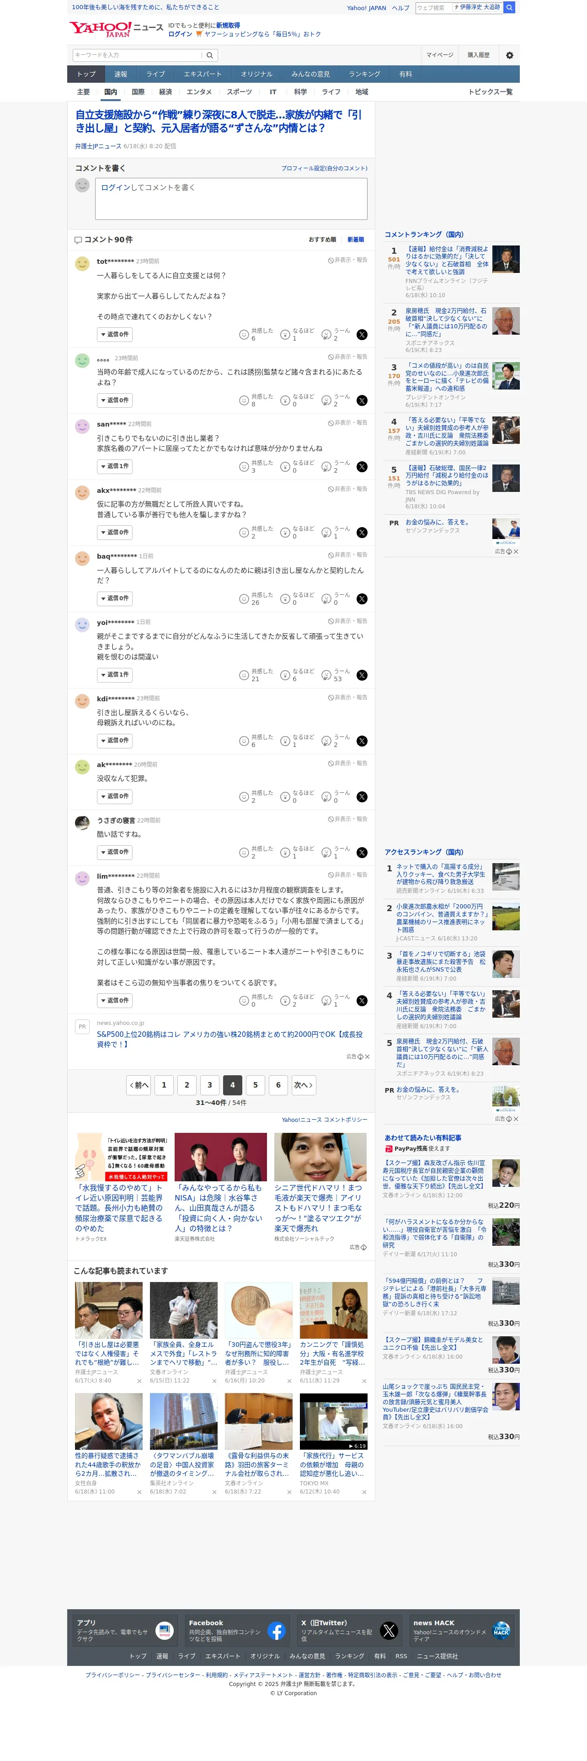
Task: Open article headline 自立支援施設から作戦練り
Action: point(219,122)
